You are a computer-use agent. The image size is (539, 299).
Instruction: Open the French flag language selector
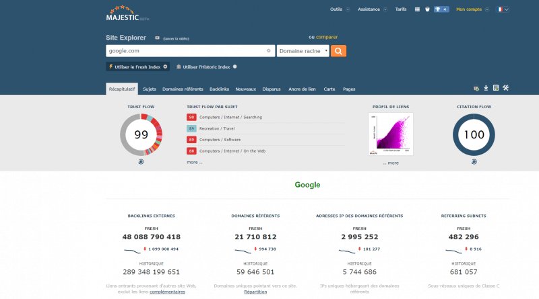click(x=503, y=9)
